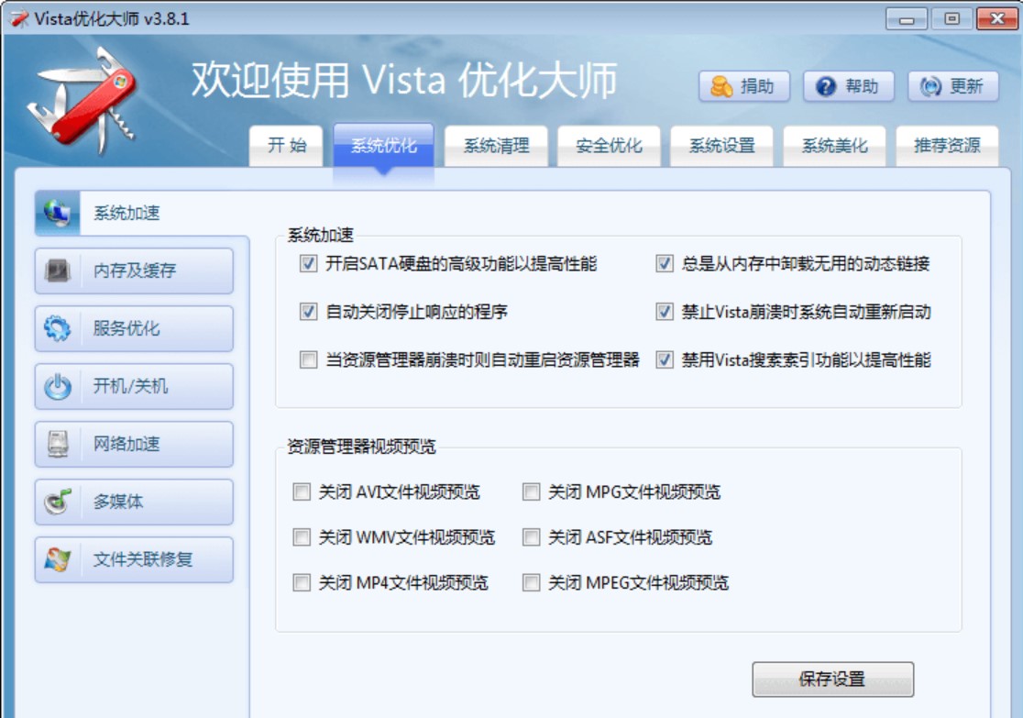Enable 关闭 MPG文件视频预览
Viewport: 1023px width, 718px height.
click(x=531, y=492)
